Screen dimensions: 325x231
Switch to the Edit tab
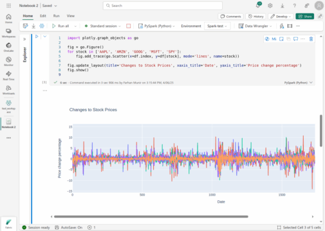(x=43, y=16)
